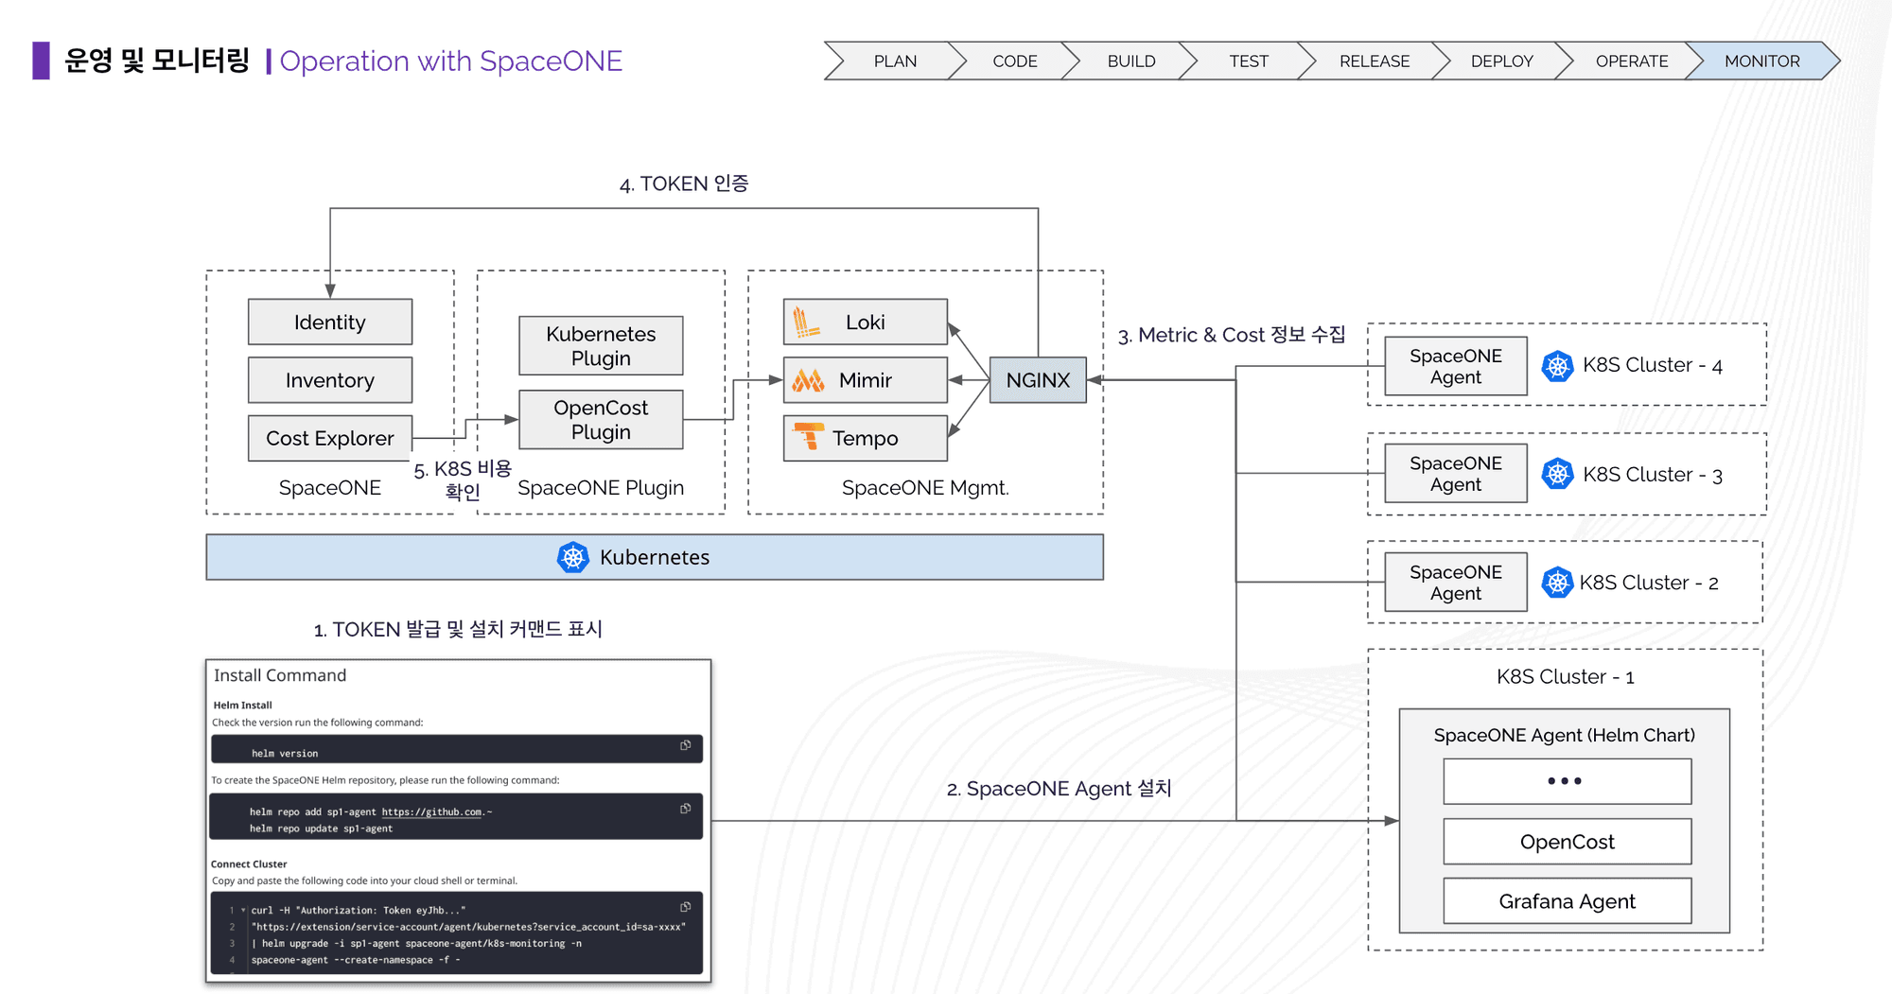Click the Loki logo icon
This screenshot has height=994, width=1892.
pyautogui.click(x=805, y=323)
